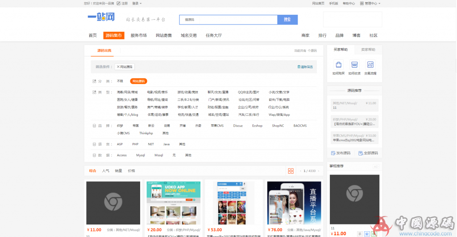Click the 一站网 site logo
457x237 pixels.
[x=101, y=17]
